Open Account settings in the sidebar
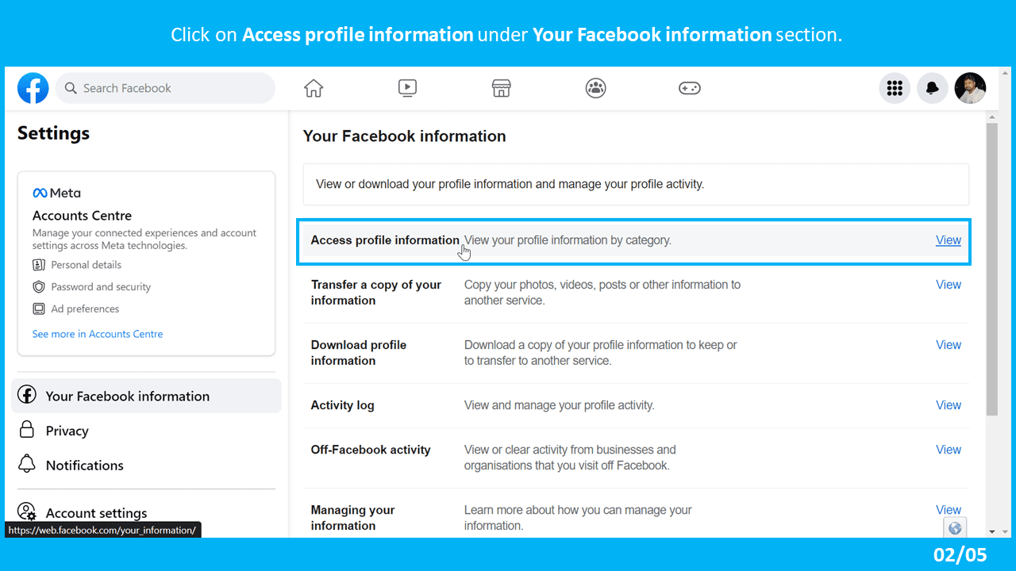Image resolution: width=1016 pixels, height=571 pixels. [x=95, y=512]
